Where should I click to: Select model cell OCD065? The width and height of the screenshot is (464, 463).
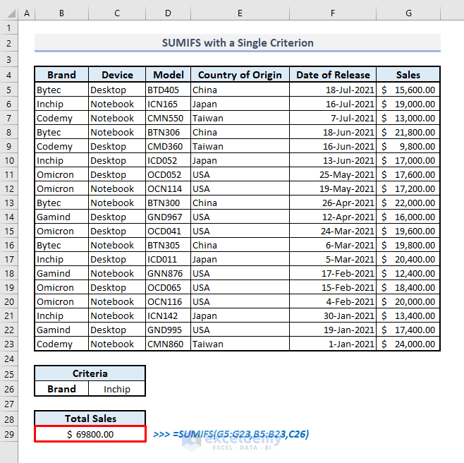click(168, 288)
